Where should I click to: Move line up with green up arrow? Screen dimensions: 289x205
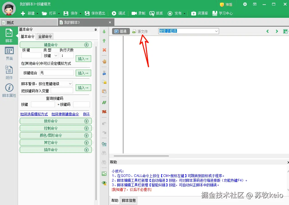click(x=104, y=41)
